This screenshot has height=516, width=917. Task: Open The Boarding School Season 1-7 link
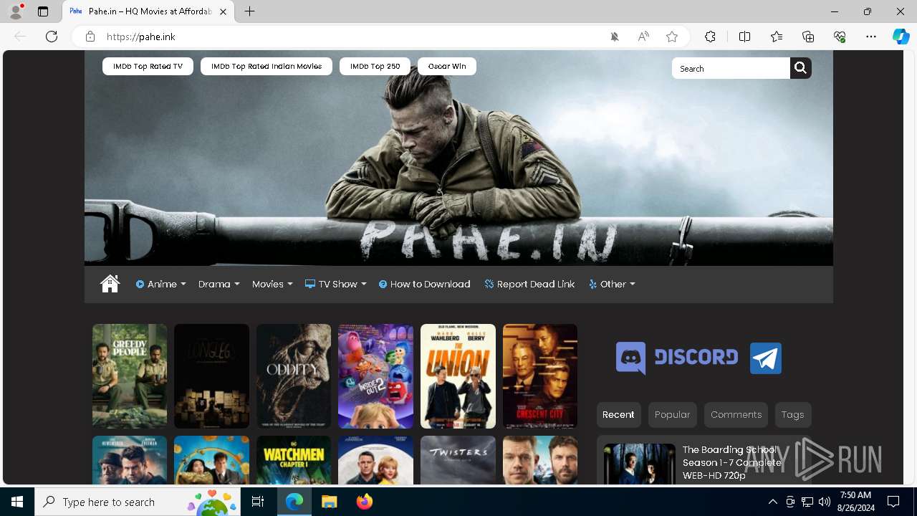pos(731,462)
